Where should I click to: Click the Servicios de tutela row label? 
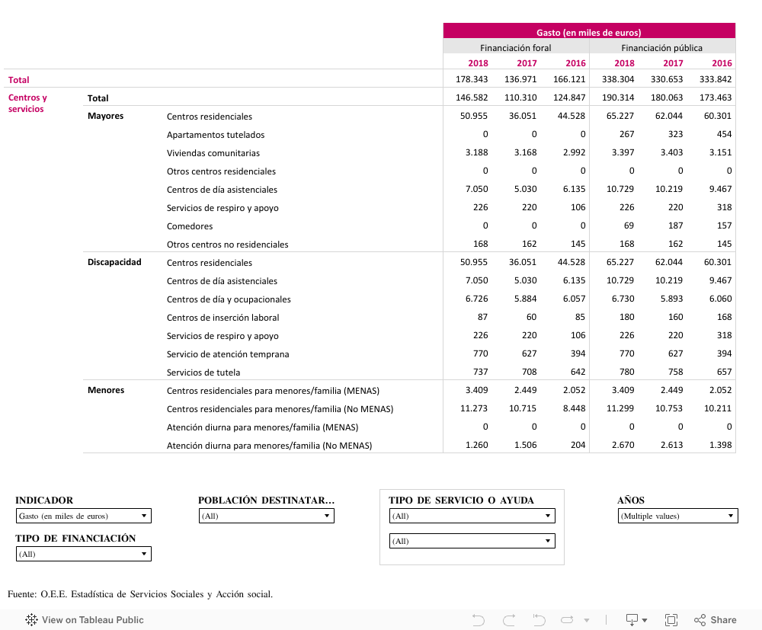[x=203, y=373]
